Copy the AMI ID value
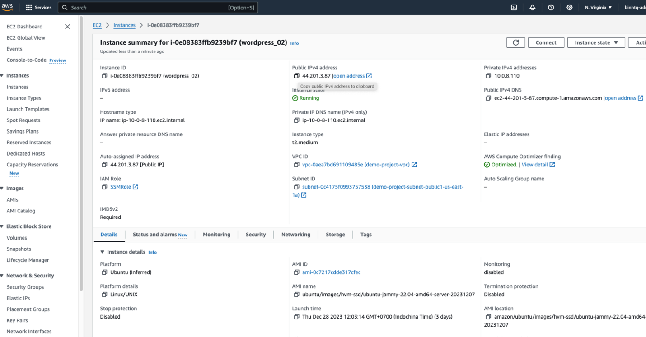The image size is (646, 337). click(x=296, y=272)
